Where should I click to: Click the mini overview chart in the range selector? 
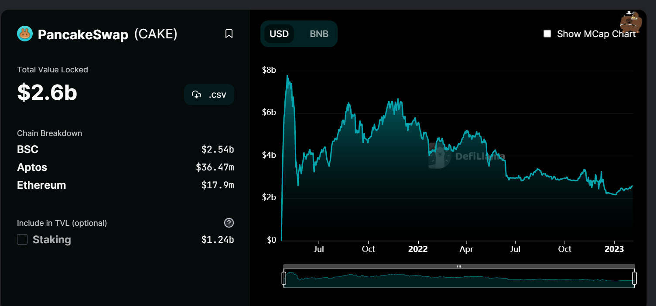coord(459,279)
